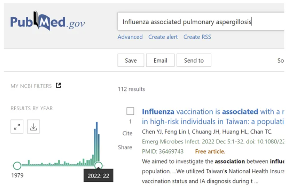Image resolution: width=294 pixels, height=189 pixels.
Task: Open the Advanced search link
Action: (x=130, y=37)
